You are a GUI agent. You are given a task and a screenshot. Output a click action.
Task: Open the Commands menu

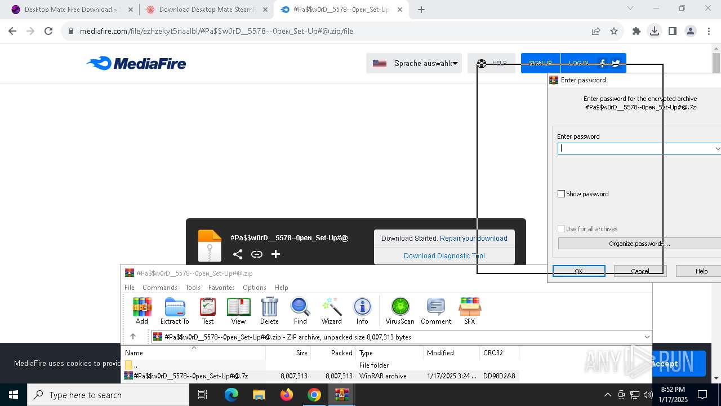point(160,288)
